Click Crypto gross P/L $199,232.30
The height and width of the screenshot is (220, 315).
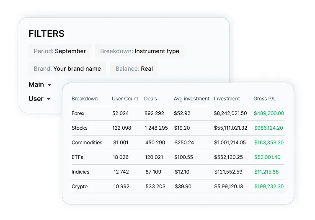(x=269, y=187)
